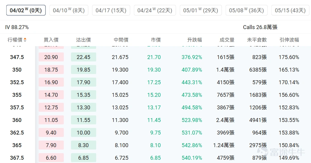The width and height of the screenshot is (311, 163).
Task: Click bid price 6.60 for strike 367.5
Action: (51, 158)
